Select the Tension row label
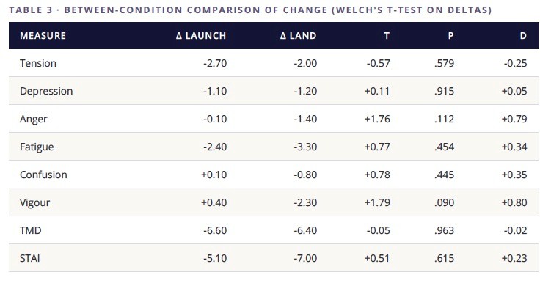 [x=38, y=63]
